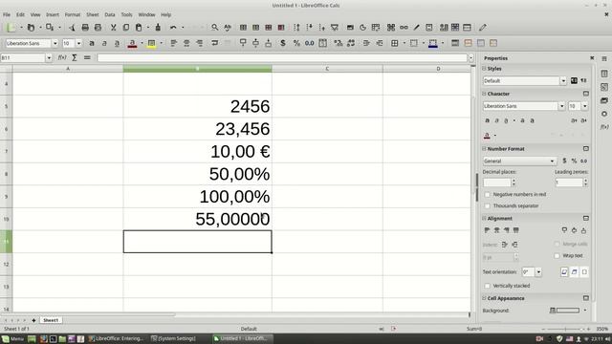Select the Sheet1 tab
Viewport: 612px width, 344px height.
point(51,320)
